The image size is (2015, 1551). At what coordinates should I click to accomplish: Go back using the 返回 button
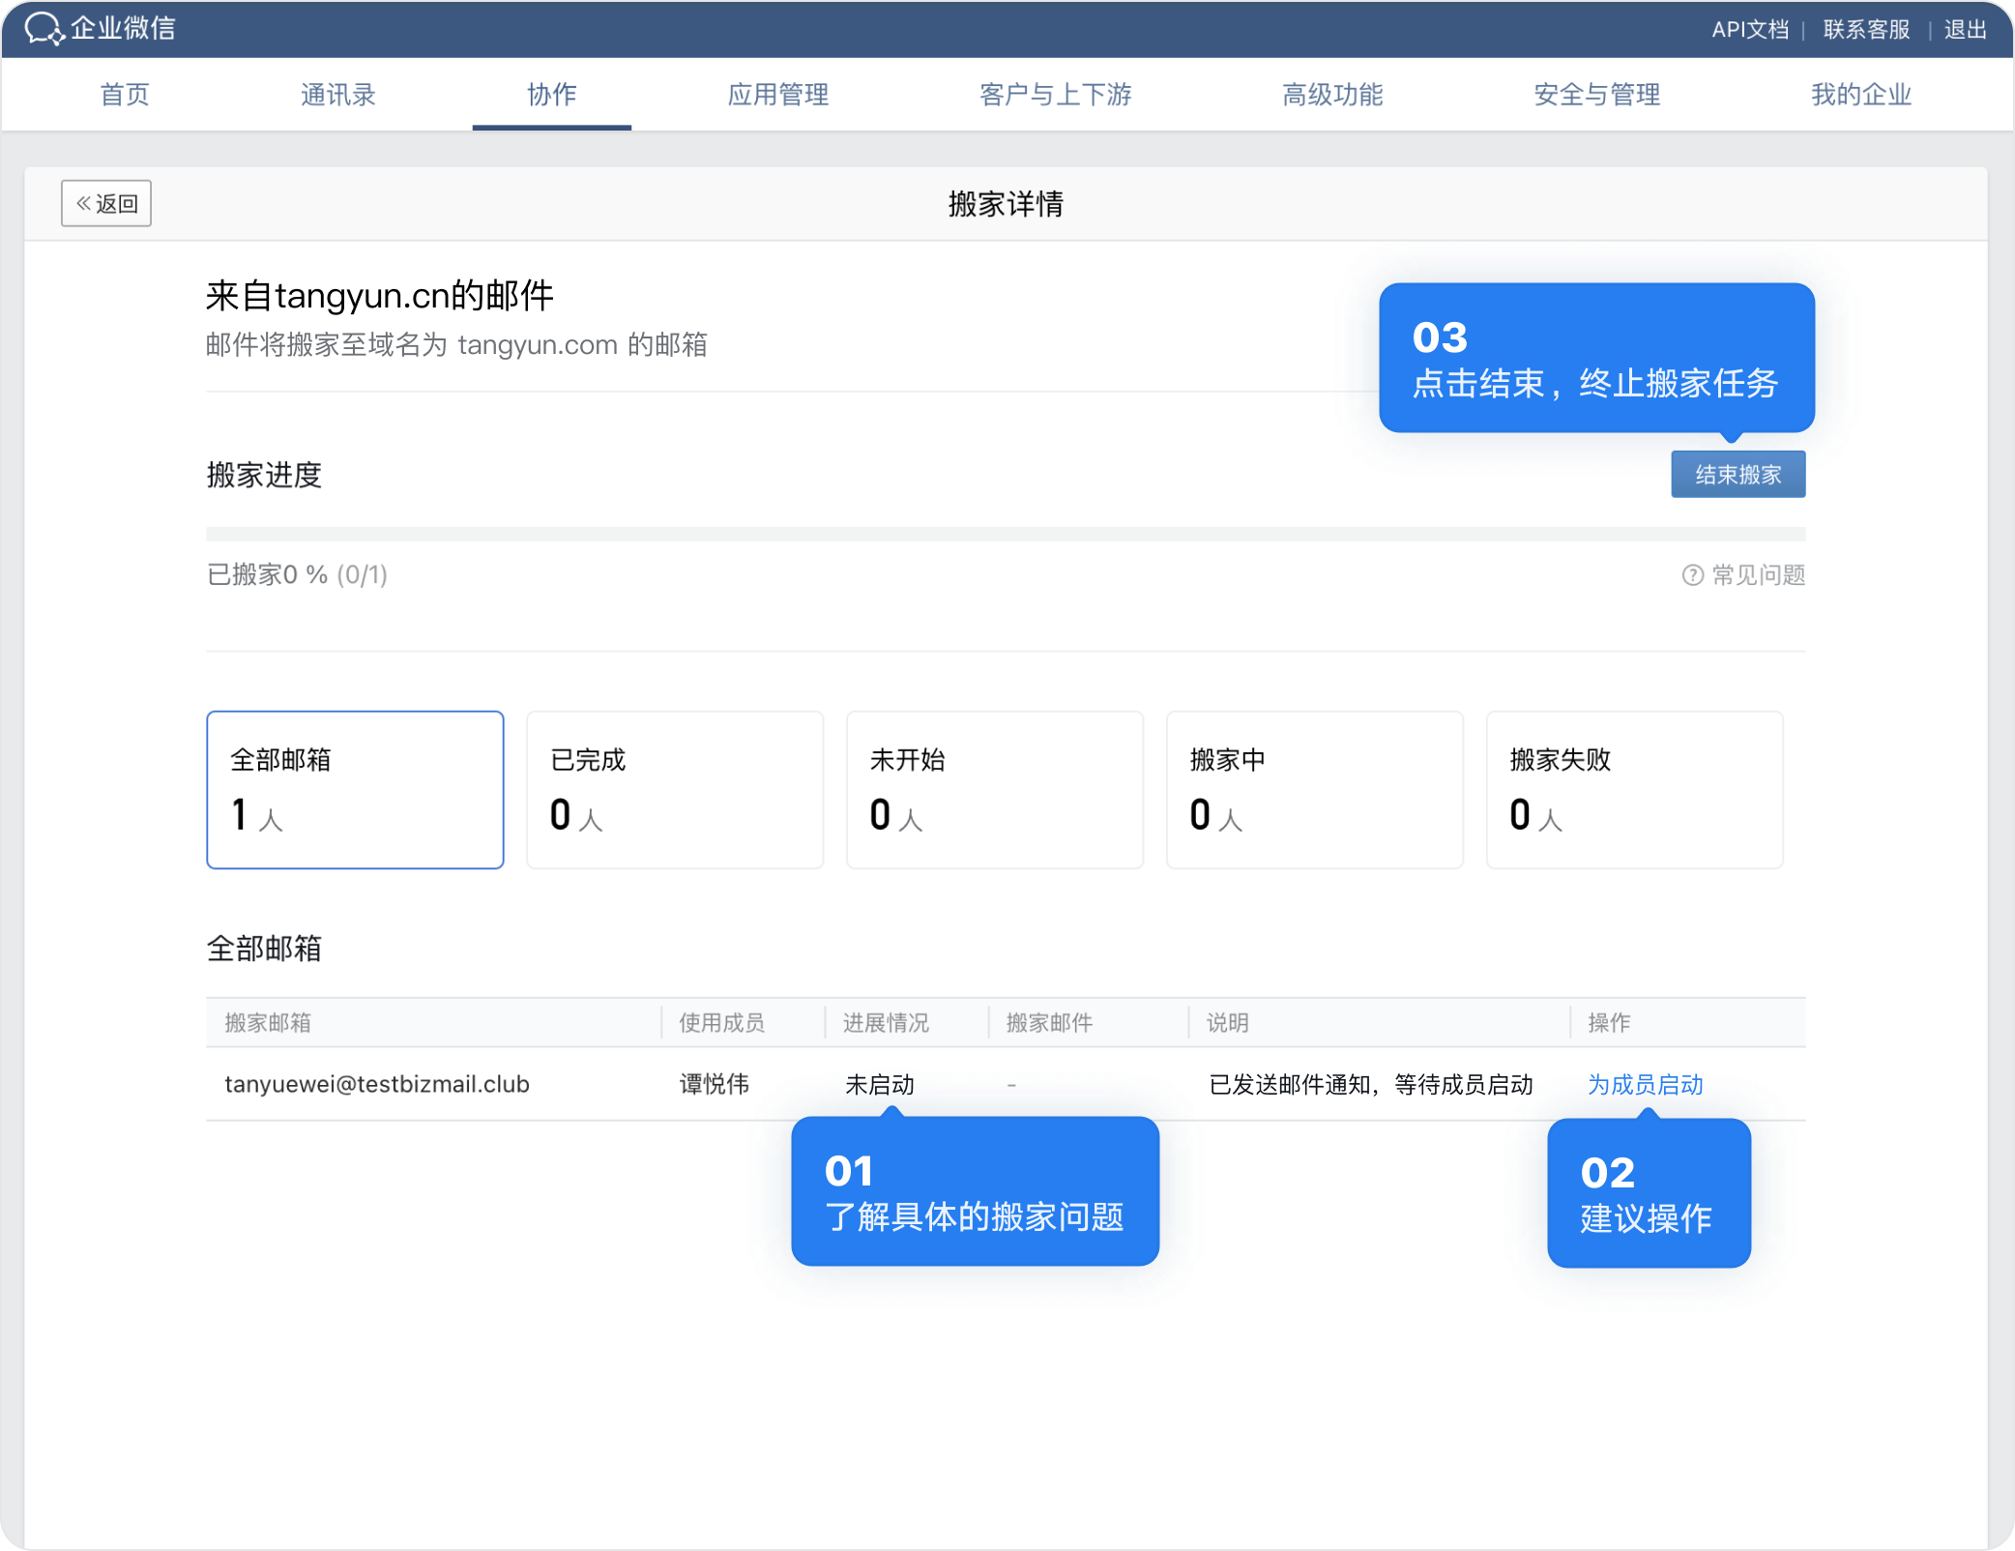click(106, 203)
